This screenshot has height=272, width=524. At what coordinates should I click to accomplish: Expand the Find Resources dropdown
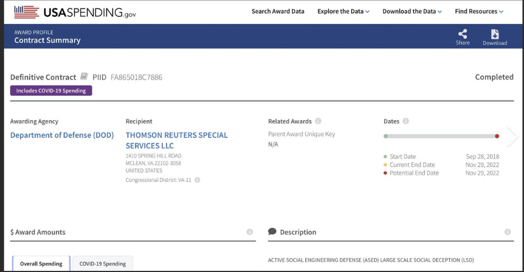[x=479, y=11]
